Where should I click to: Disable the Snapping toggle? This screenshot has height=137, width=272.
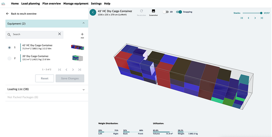(x=179, y=12)
